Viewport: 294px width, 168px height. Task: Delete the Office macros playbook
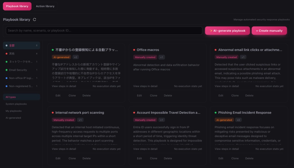(168, 95)
